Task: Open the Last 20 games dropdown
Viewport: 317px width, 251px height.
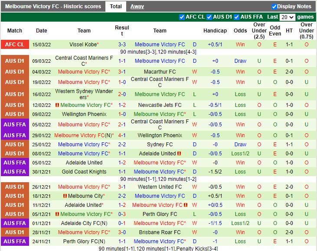Action: [287, 17]
